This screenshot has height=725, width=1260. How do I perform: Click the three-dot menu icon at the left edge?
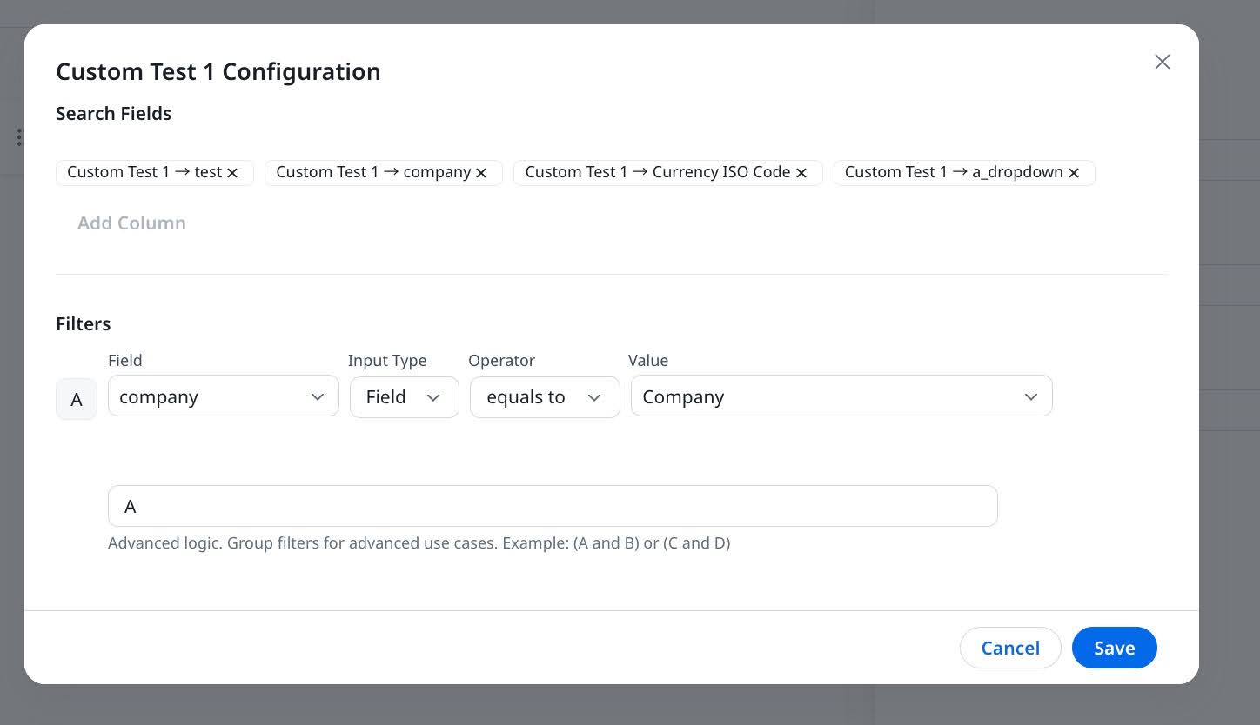pos(19,136)
